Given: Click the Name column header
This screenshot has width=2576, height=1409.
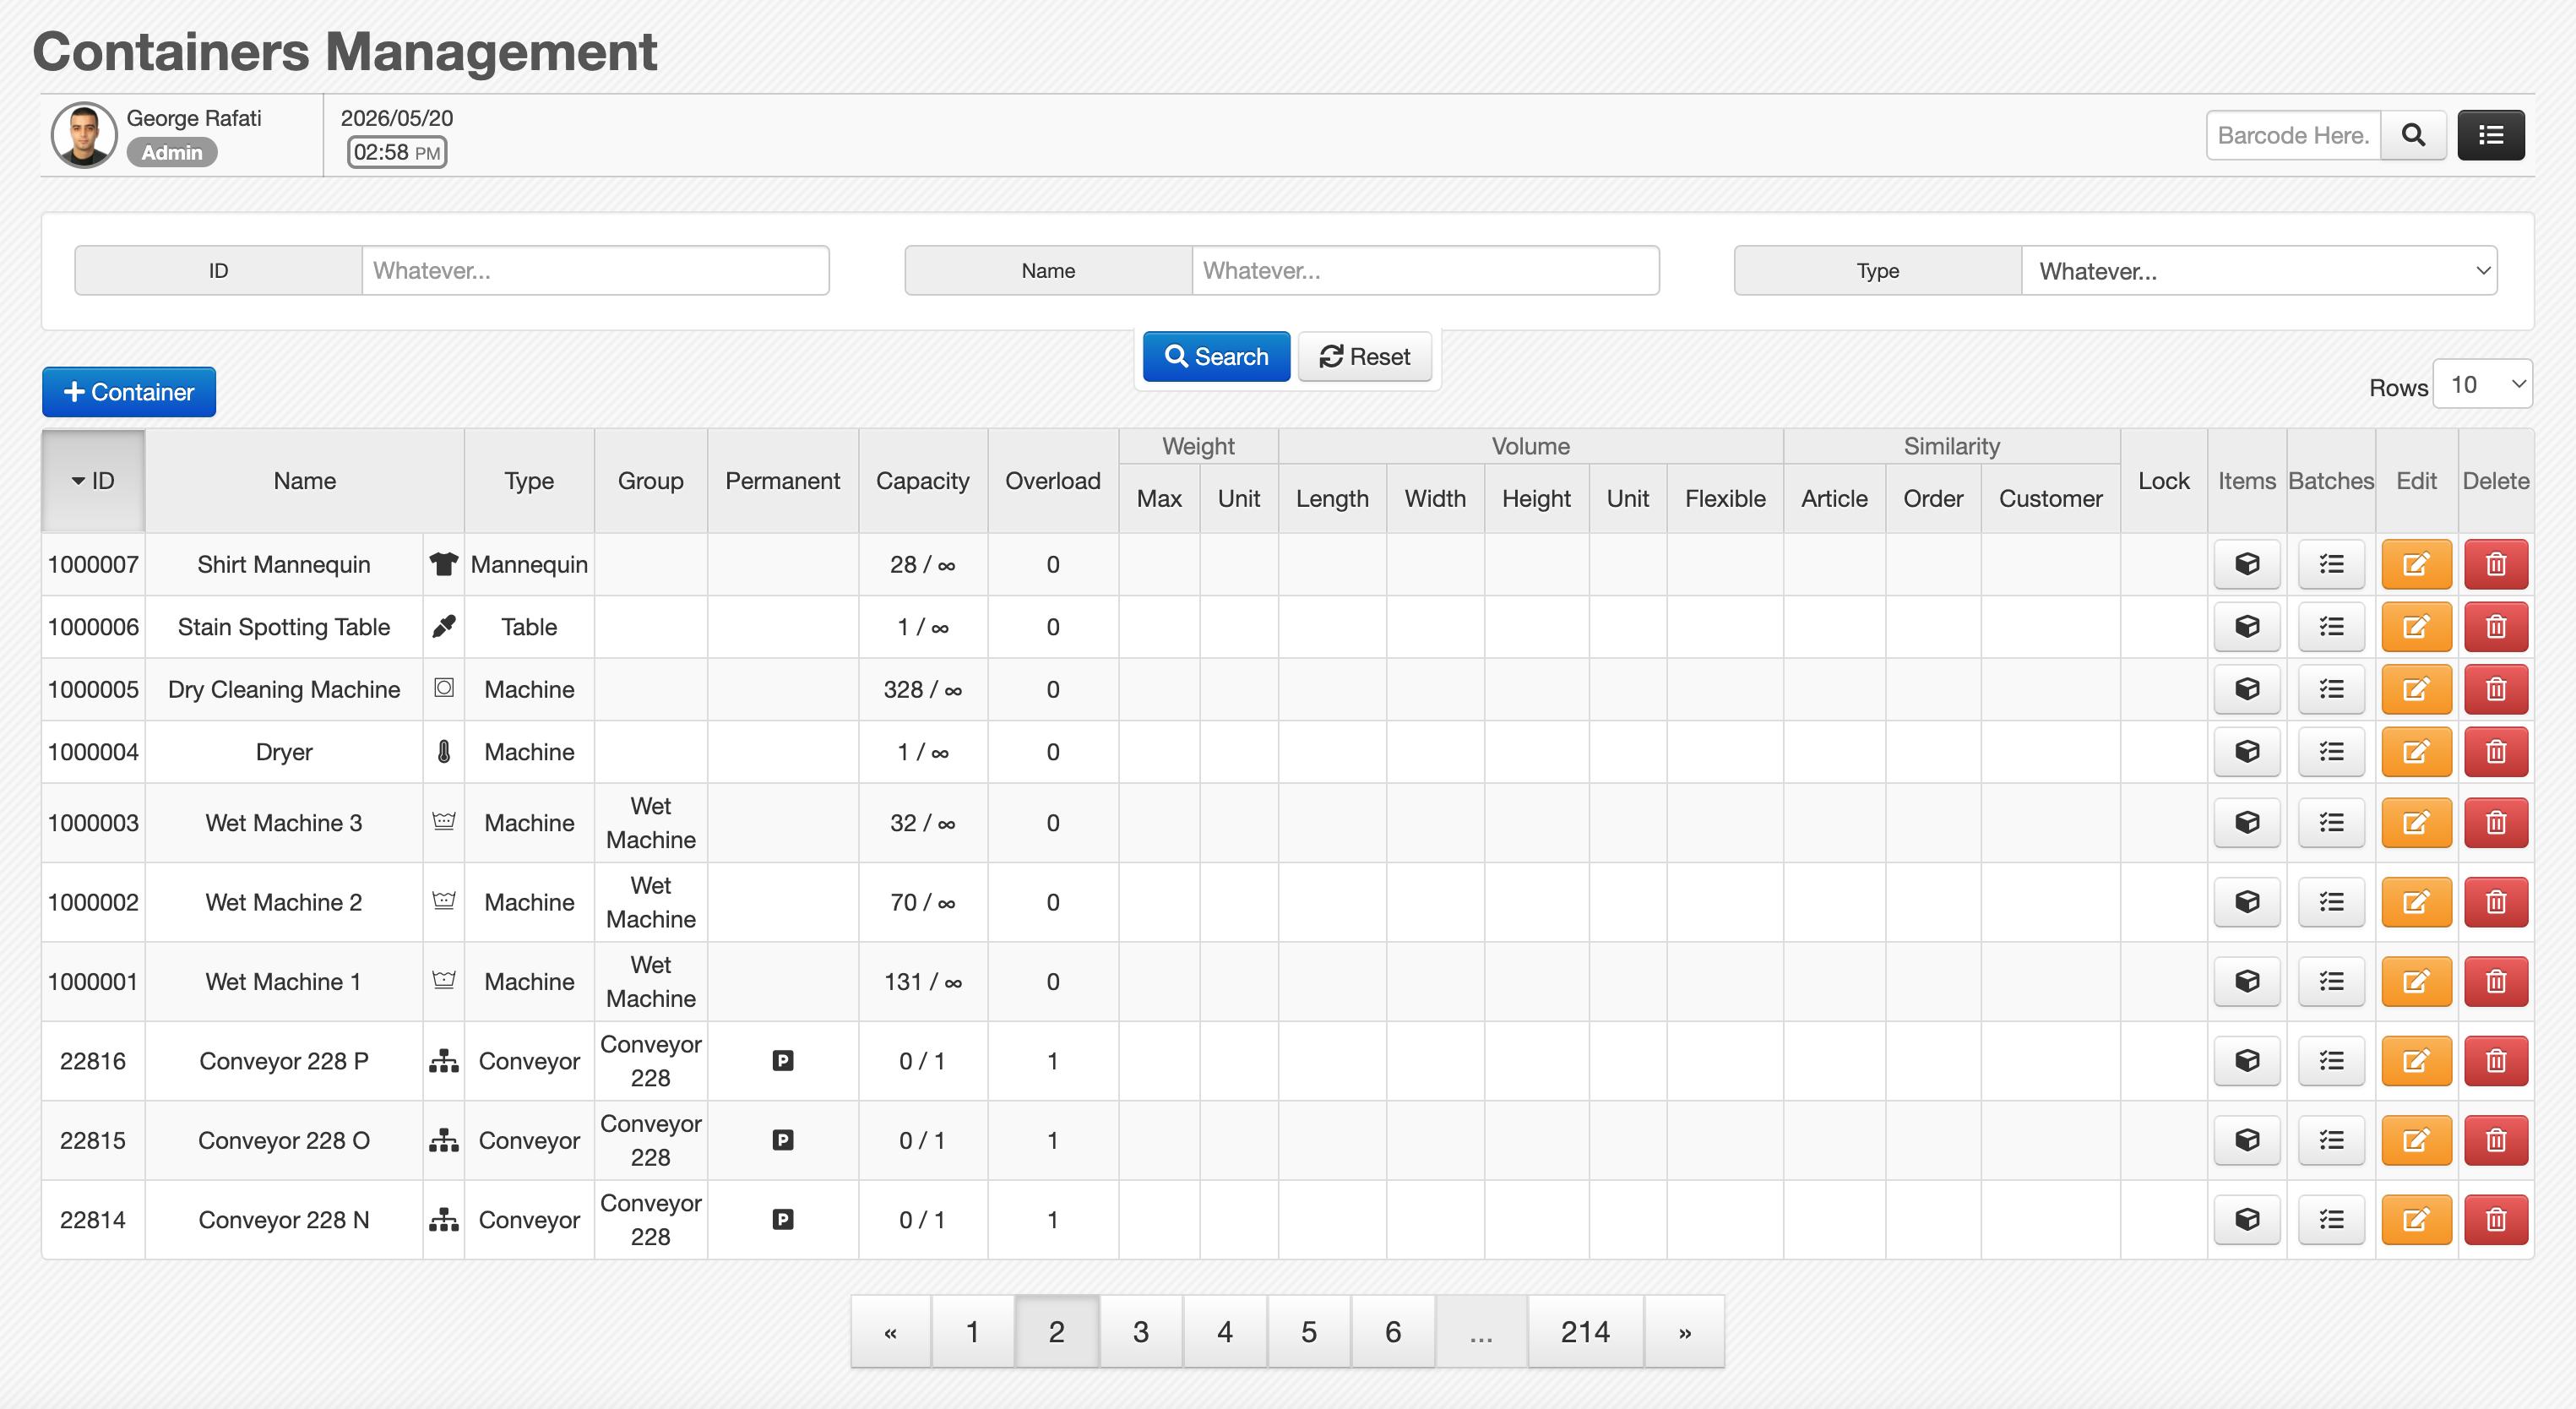Looking at the screenshot, I should coord(305,481).
